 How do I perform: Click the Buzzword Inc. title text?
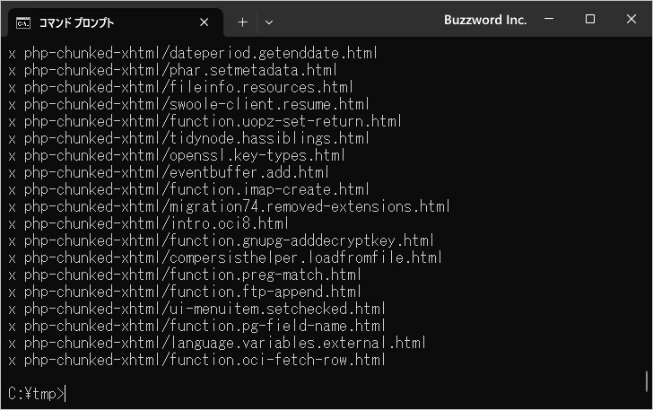[485, 20]
